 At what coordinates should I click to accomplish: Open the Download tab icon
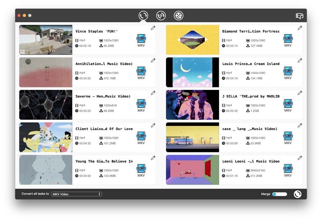click(x=161, y=16)
